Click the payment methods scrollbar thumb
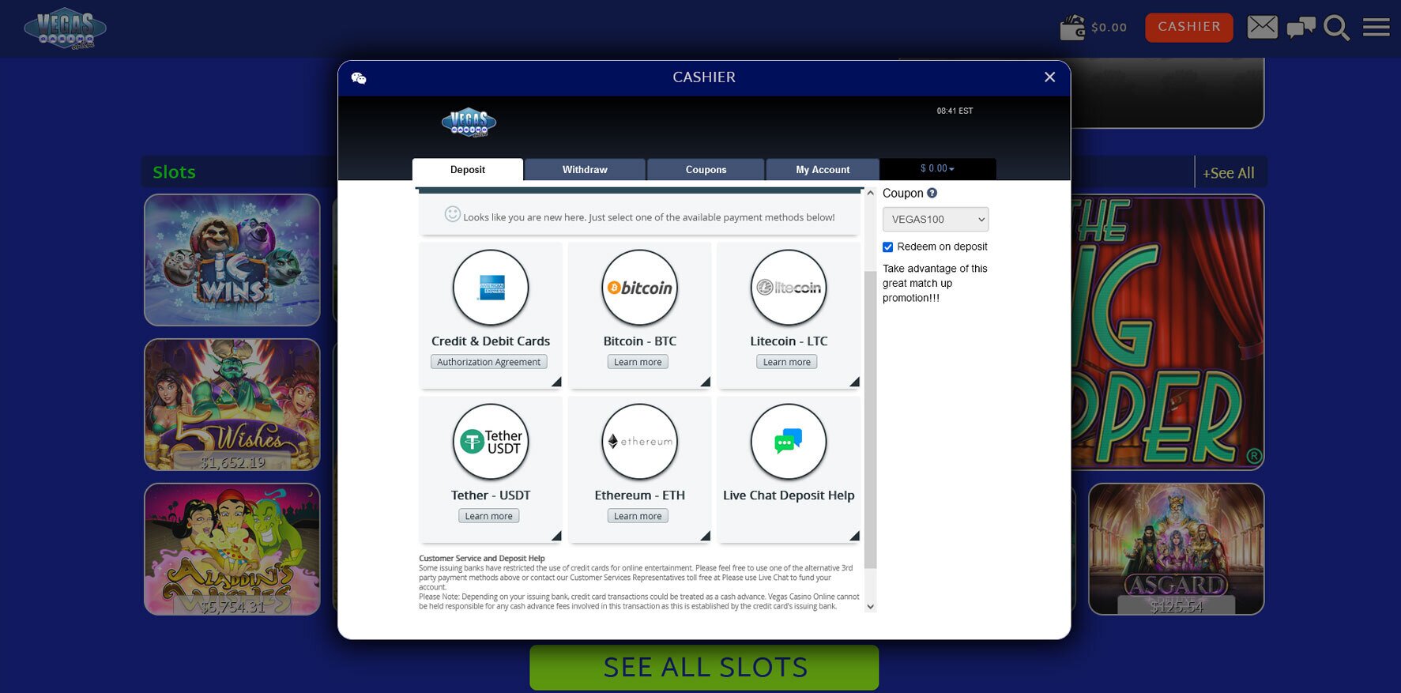The image size is (1401, 693). (871, 420)
